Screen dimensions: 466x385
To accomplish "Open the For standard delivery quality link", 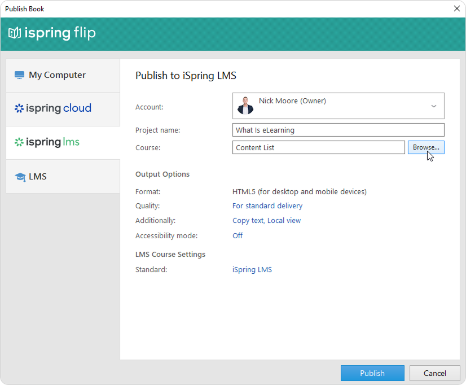I will [267, 206].
